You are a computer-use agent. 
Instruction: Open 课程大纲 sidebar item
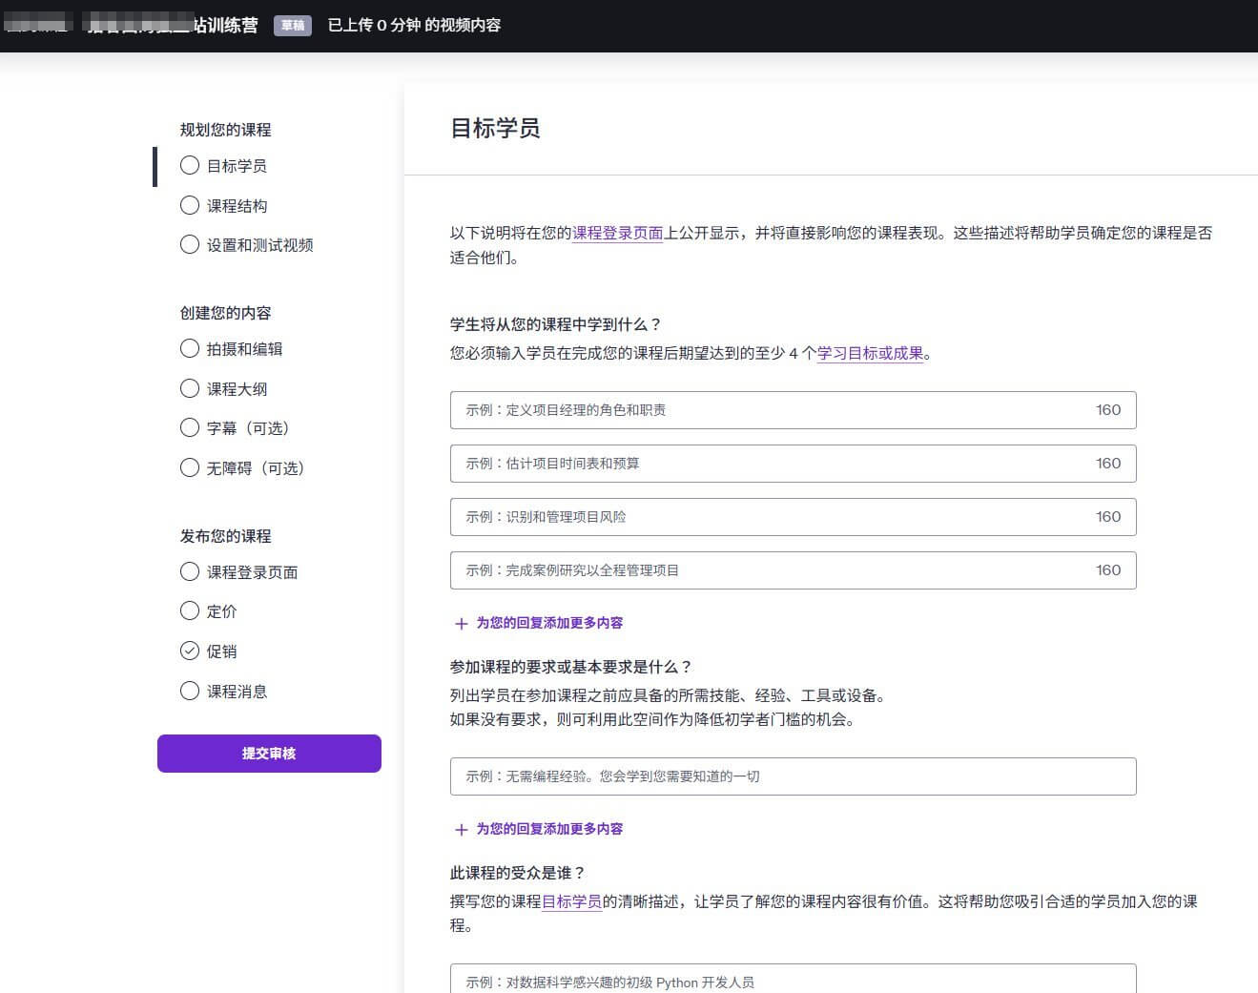coord(237,389)
